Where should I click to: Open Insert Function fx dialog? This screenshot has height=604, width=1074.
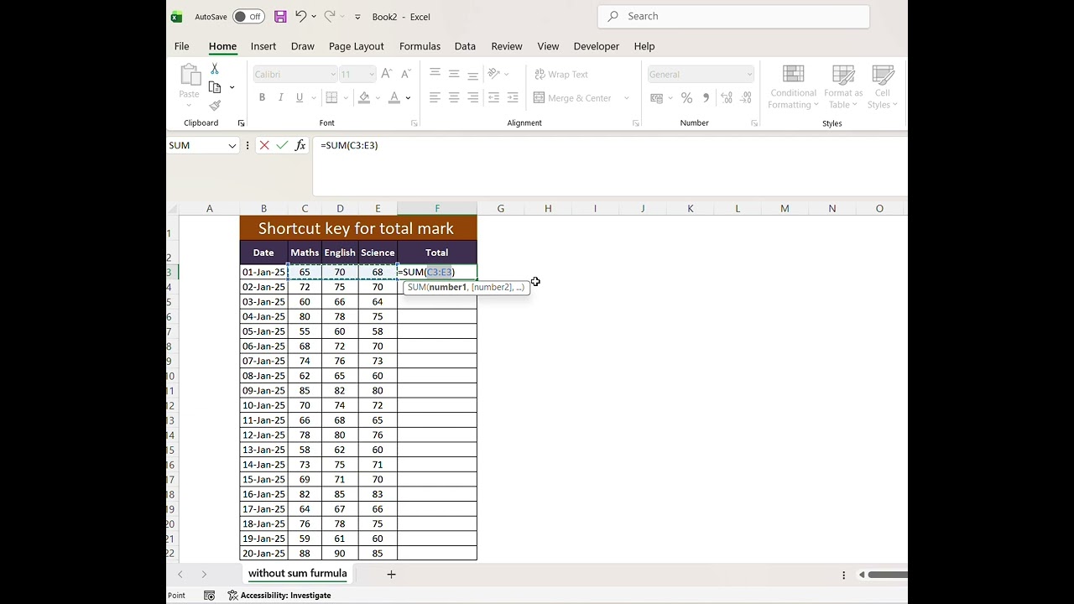point(300,145)
